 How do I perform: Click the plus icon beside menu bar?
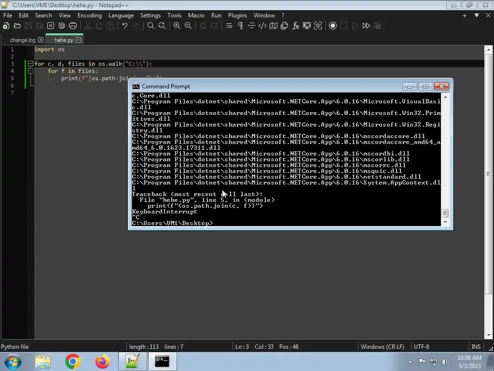pos(465,15)
